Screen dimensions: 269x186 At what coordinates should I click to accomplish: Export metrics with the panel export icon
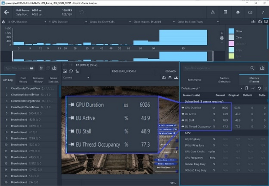pos(262,68)
